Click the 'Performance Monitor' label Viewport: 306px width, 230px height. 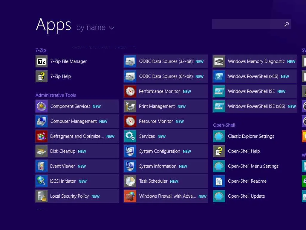pyautogui.click(x=160, y=91)
